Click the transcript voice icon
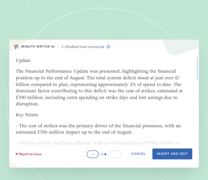 tap(63, 47)
